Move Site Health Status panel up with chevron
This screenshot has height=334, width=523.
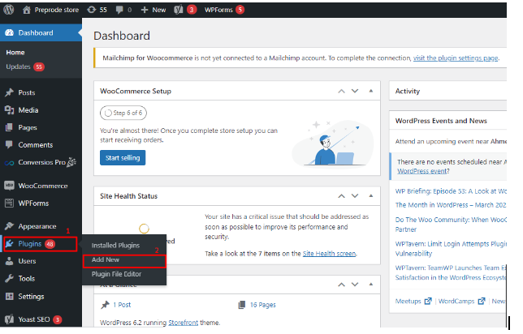click(x=341, y=196)
